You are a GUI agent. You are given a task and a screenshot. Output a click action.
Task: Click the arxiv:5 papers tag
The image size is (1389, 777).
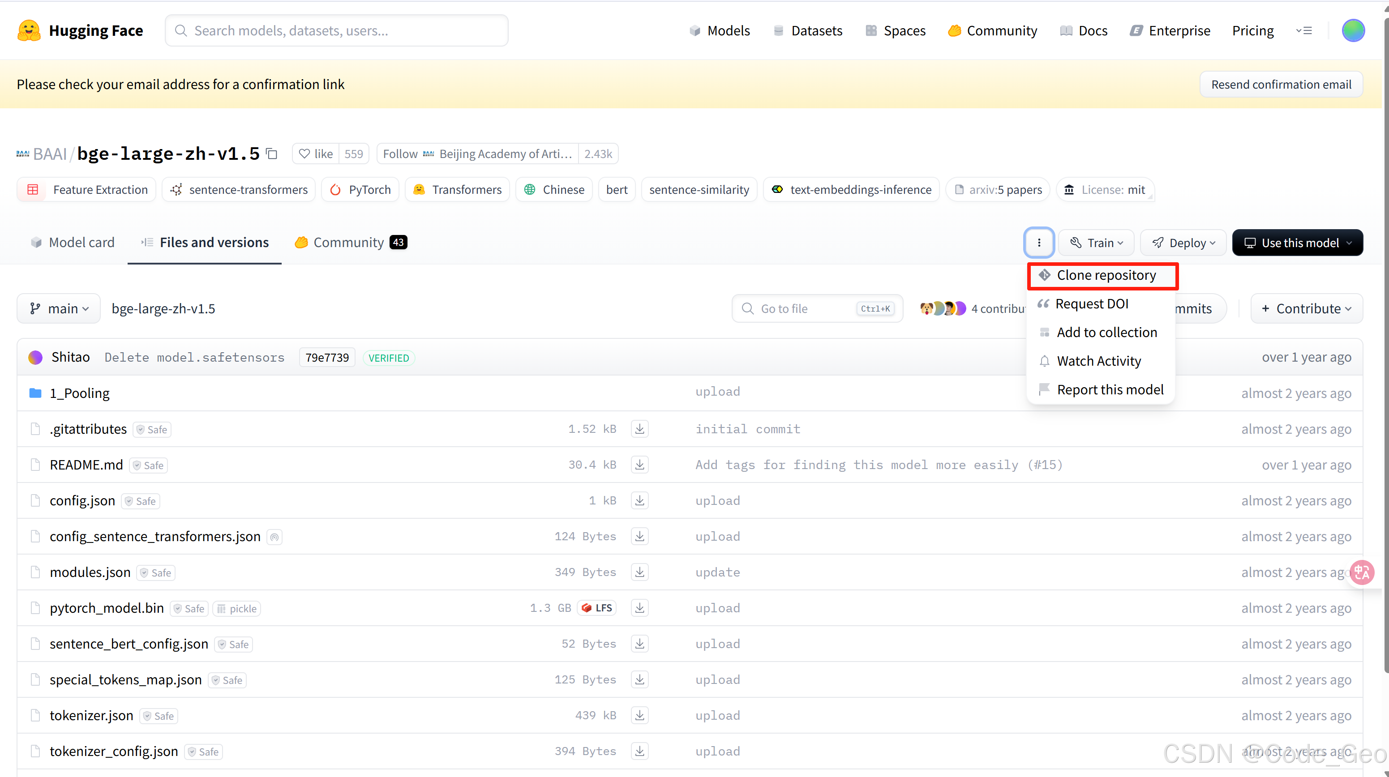tap(998, 190)
